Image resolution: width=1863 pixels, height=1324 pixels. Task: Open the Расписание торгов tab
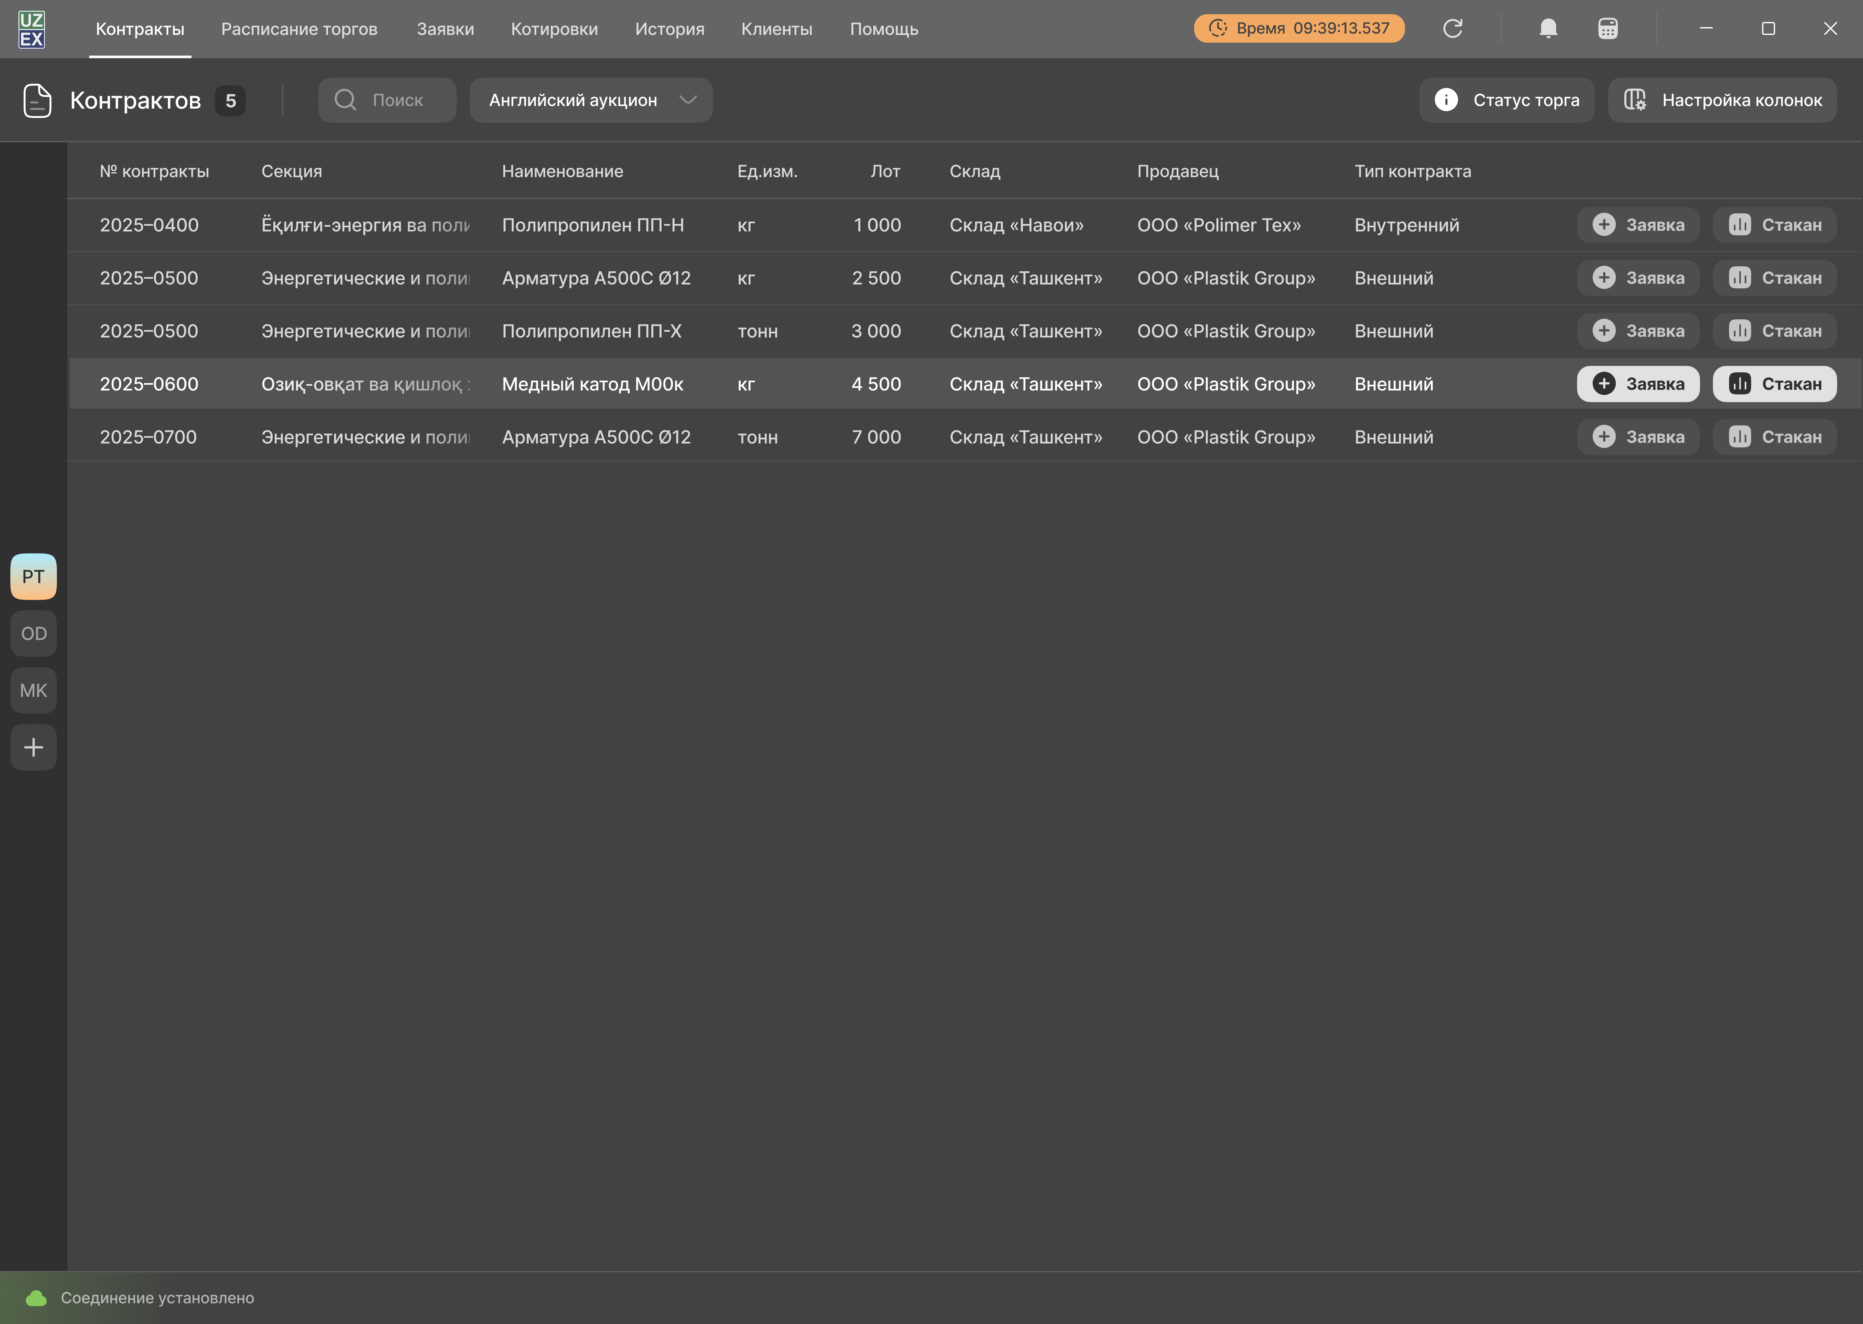pos(300,29)
